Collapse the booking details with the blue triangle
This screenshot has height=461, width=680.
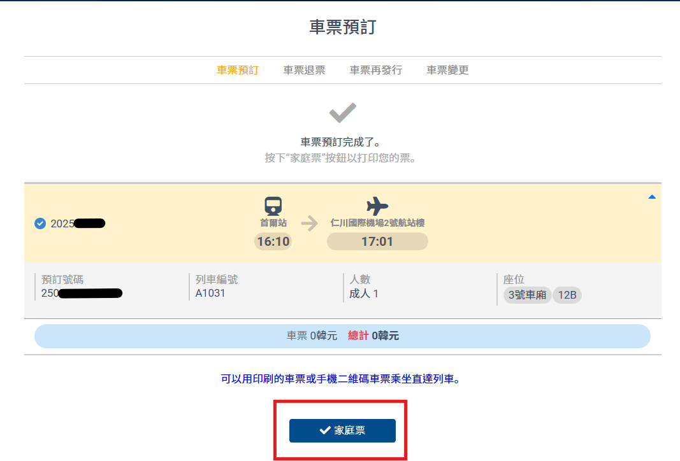coord(652,197)
